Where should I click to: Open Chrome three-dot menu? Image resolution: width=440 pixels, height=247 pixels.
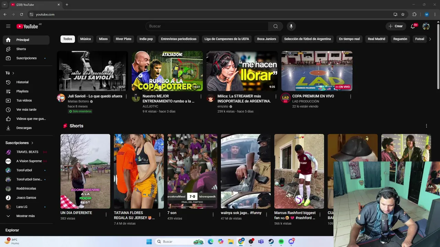[435, 14]
